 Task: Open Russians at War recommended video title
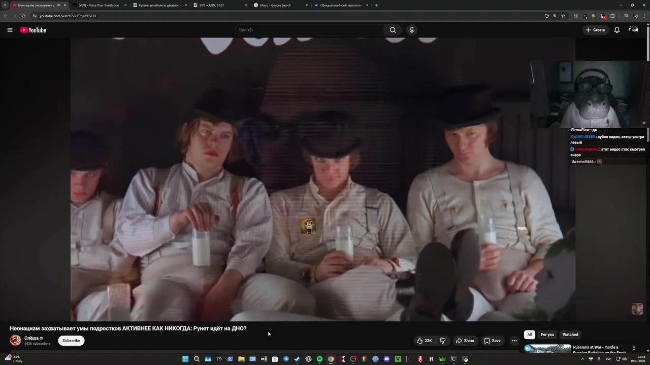[600, 350]
